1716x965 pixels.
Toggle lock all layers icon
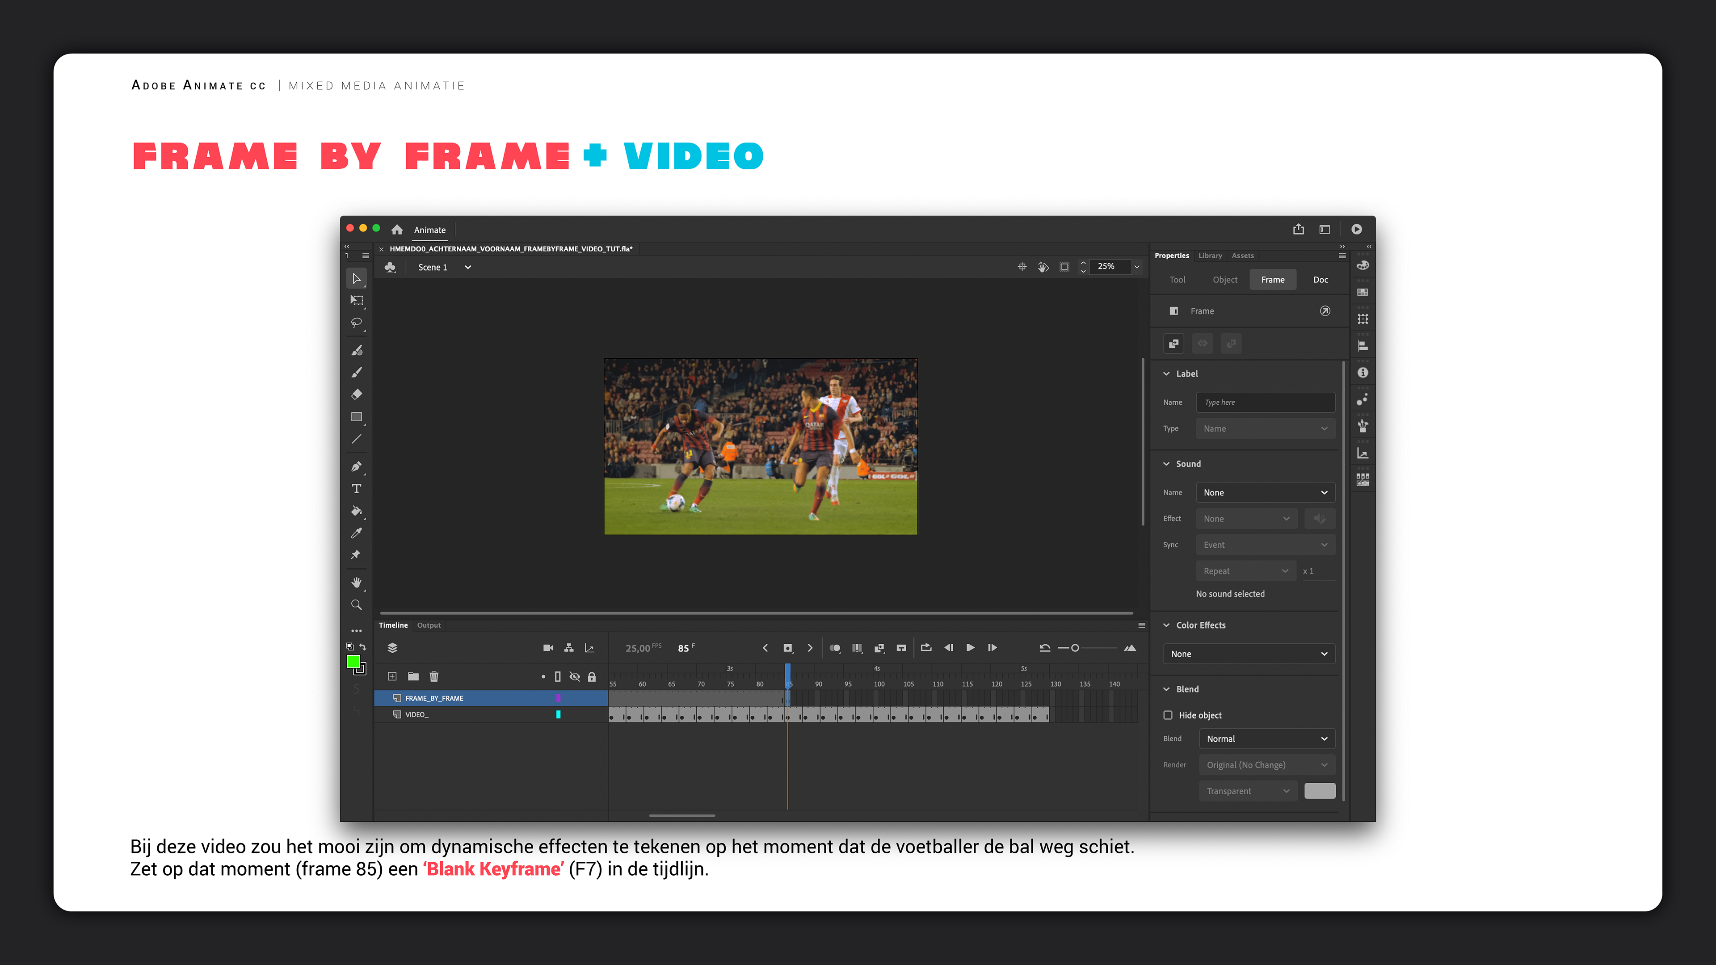pos(592,677)
